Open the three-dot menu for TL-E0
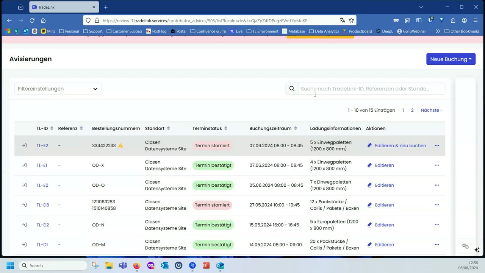Screen dimensions: 485x273 click(x=437, y=185)
